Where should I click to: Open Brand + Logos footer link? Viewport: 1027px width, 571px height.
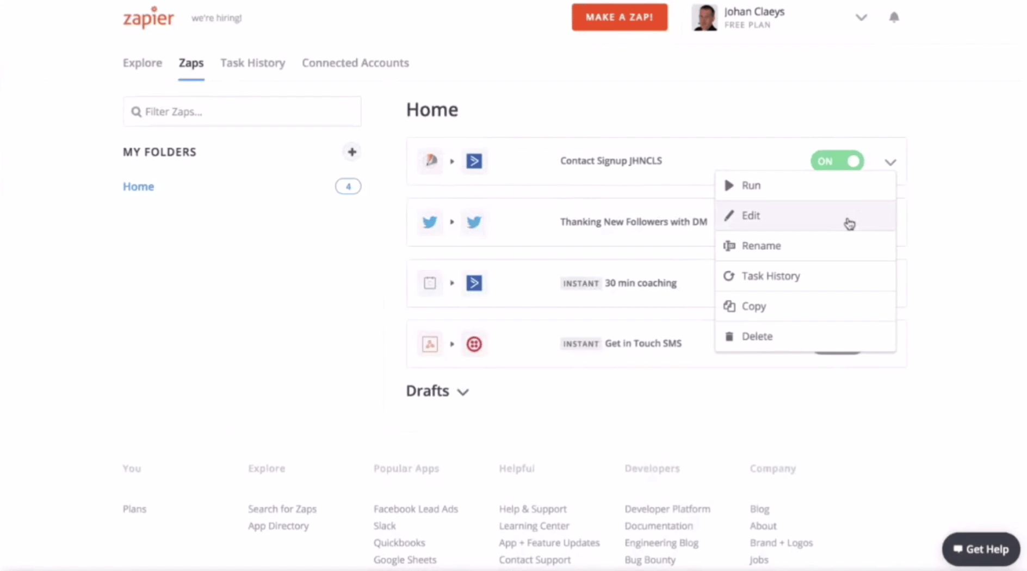(x=781, y=543)
